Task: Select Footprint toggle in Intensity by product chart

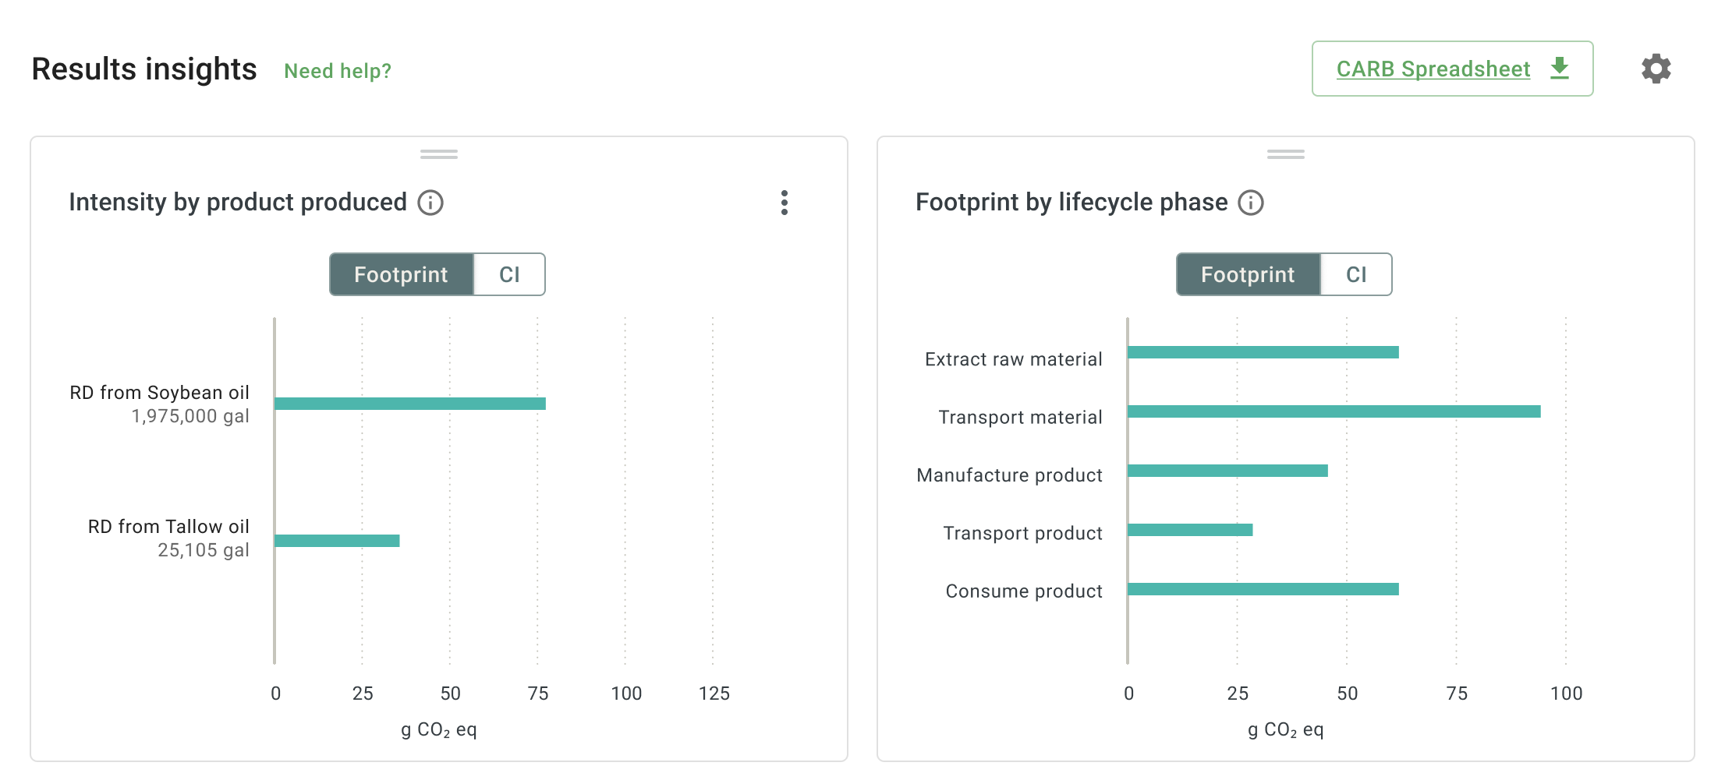Action: pyautogui.click(x=402, y=274)
